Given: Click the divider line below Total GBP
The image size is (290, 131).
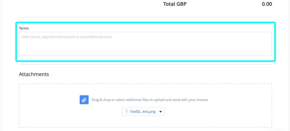Looking at the screenshot, I should [x=145, y=17].
